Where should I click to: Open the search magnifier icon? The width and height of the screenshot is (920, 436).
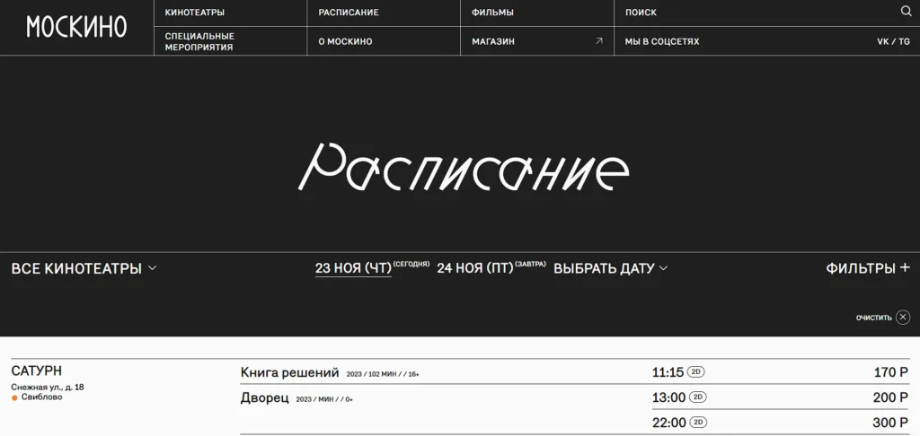pyautogui.click(x=906, y=11)
